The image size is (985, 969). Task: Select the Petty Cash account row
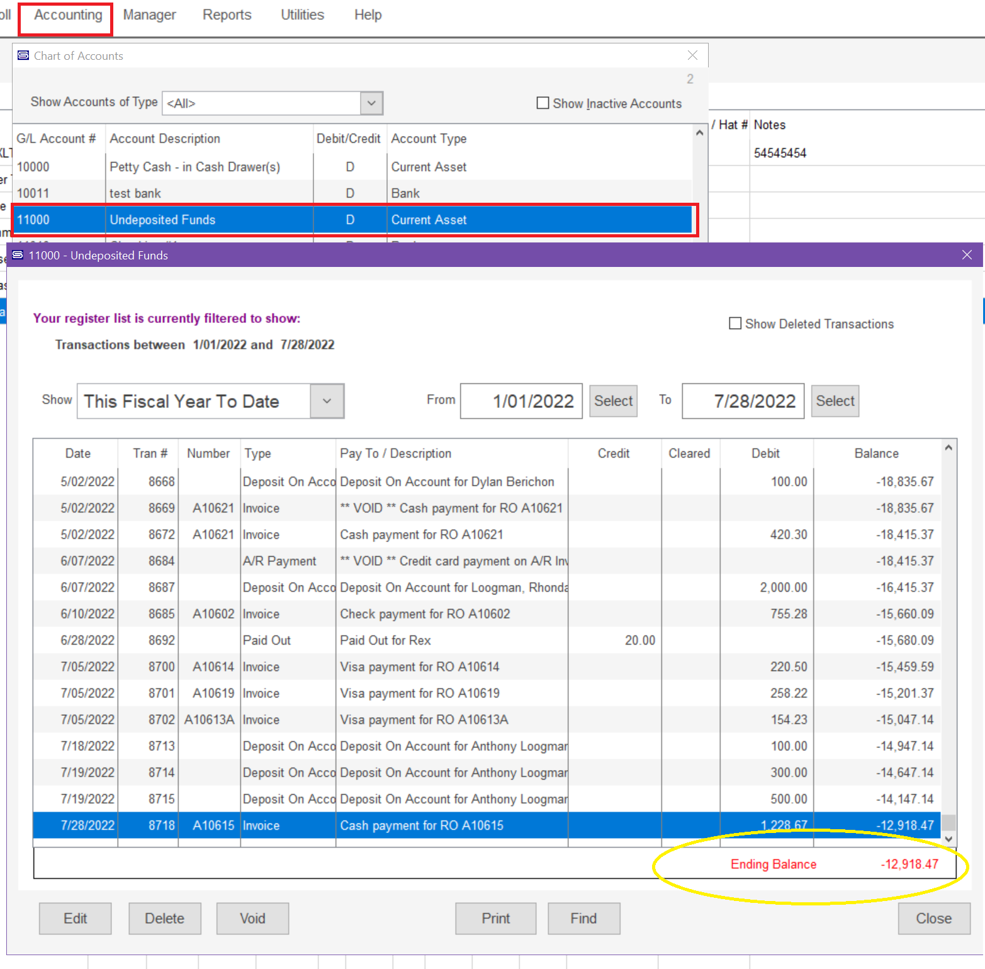click(x=194, y=167)
